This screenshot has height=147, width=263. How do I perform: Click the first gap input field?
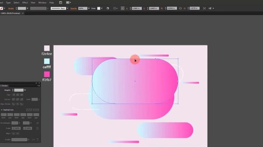(x=10, y=114)
